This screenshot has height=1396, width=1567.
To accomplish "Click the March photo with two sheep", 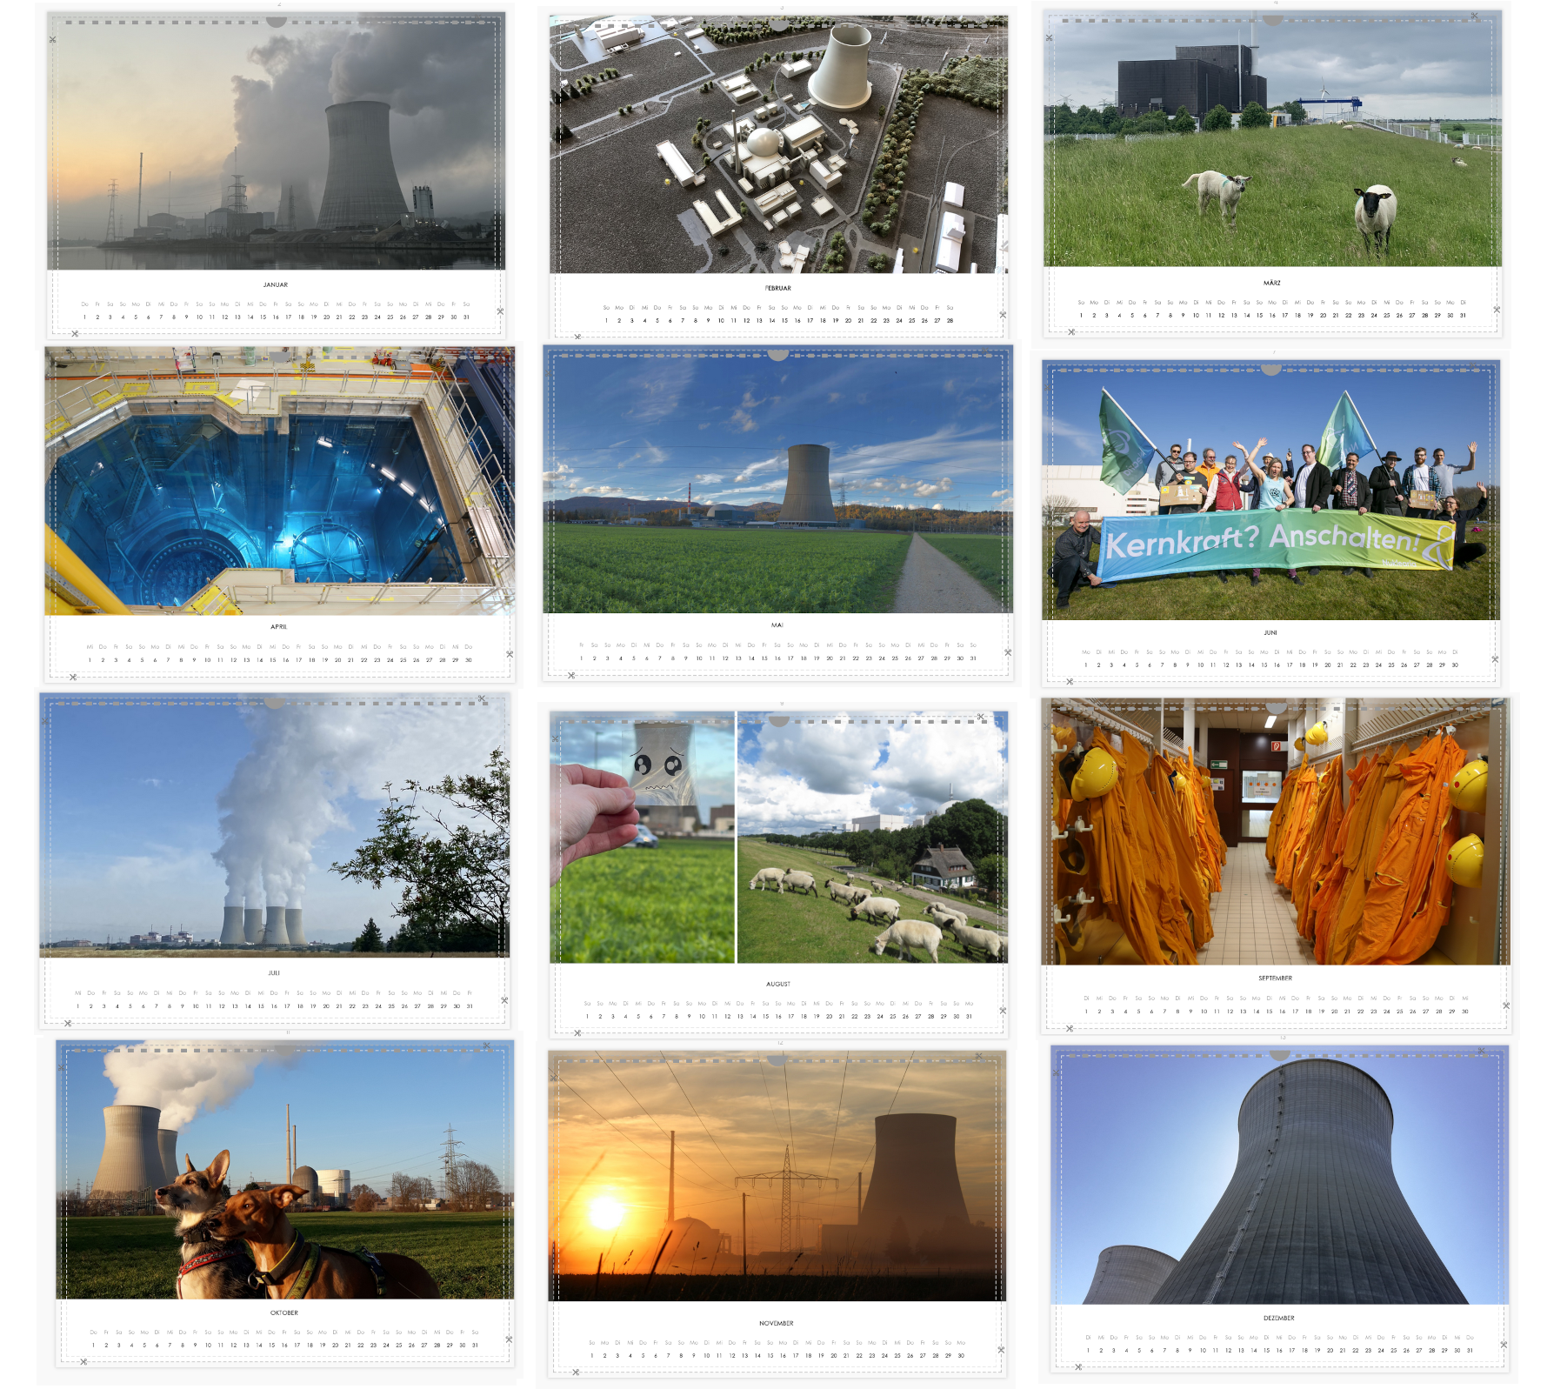I will click(1272, 141).
